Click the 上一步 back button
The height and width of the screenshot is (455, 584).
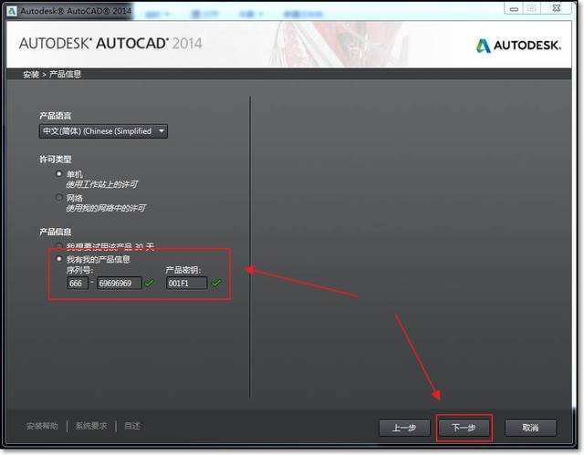click(404, 428)
